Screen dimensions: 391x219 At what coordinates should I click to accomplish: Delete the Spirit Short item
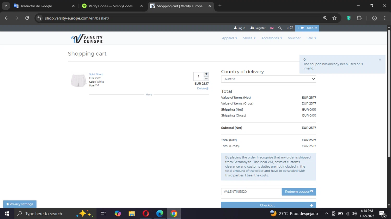tap(203, 89)
